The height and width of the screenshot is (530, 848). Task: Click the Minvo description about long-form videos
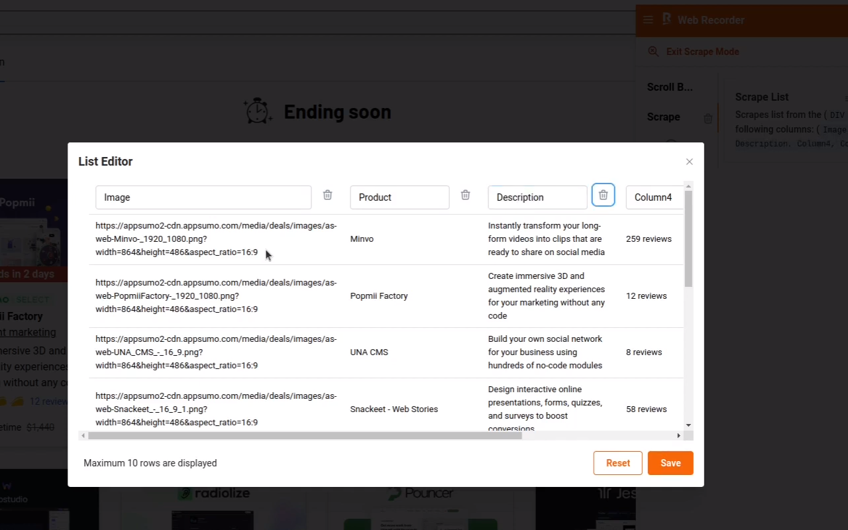(547, 238)
